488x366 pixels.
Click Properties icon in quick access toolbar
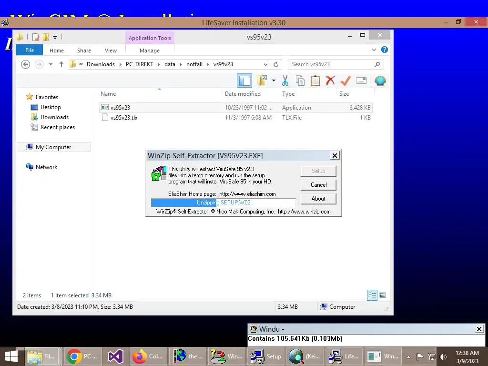[36, 37]
